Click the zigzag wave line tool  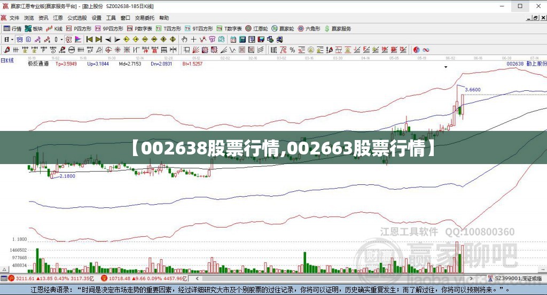(x=232, y=50)
